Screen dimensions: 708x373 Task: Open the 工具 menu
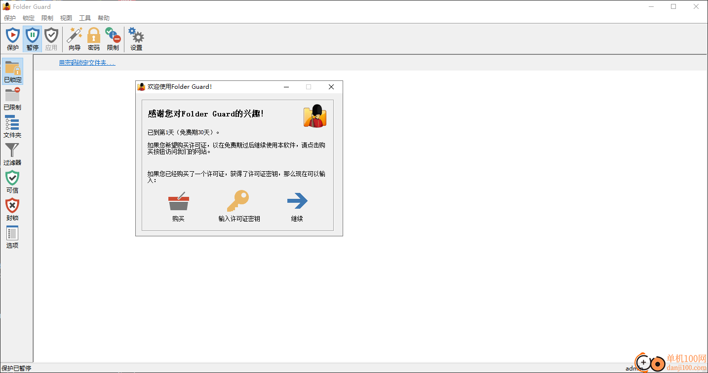[x=85, y=18]
